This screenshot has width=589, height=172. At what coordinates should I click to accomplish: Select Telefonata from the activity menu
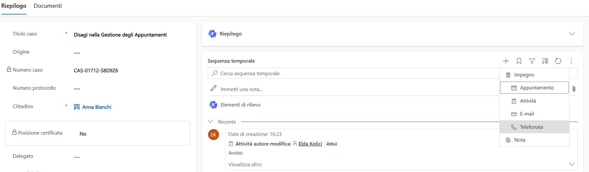531,127
